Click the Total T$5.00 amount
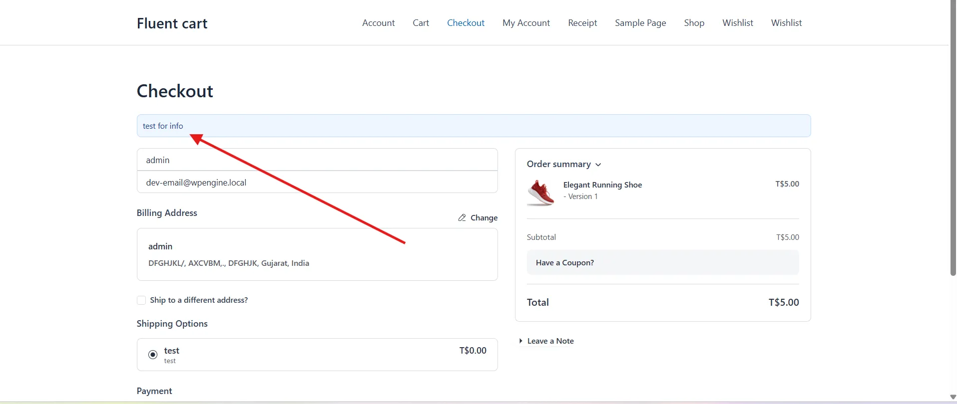The image size is (957, 404). [784, 302]
